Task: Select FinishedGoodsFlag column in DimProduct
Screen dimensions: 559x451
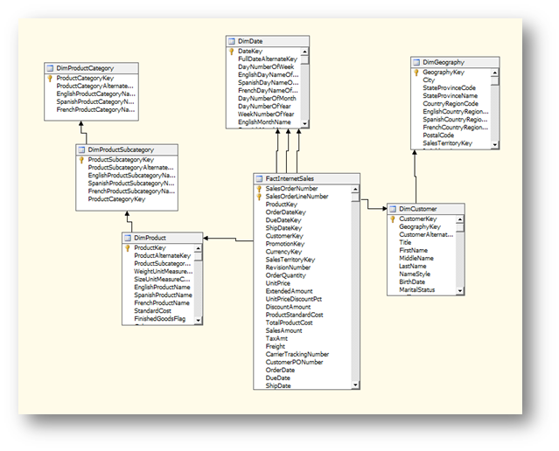Action: click(160, 319)
